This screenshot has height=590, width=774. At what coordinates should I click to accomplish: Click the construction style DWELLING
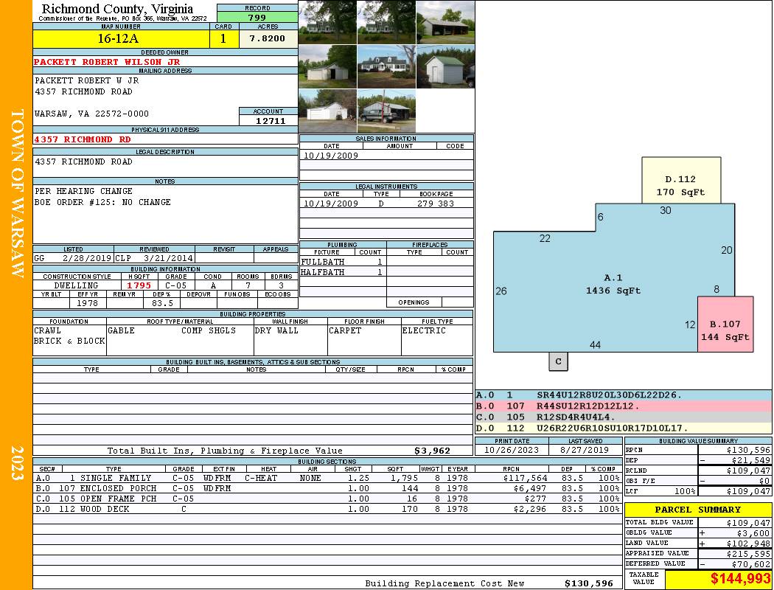click(x=77, y=285)
